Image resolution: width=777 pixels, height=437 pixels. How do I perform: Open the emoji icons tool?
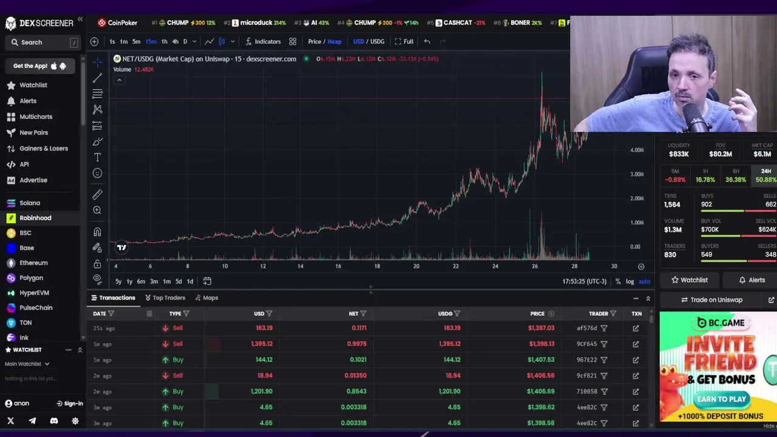(x=97, y=173)
